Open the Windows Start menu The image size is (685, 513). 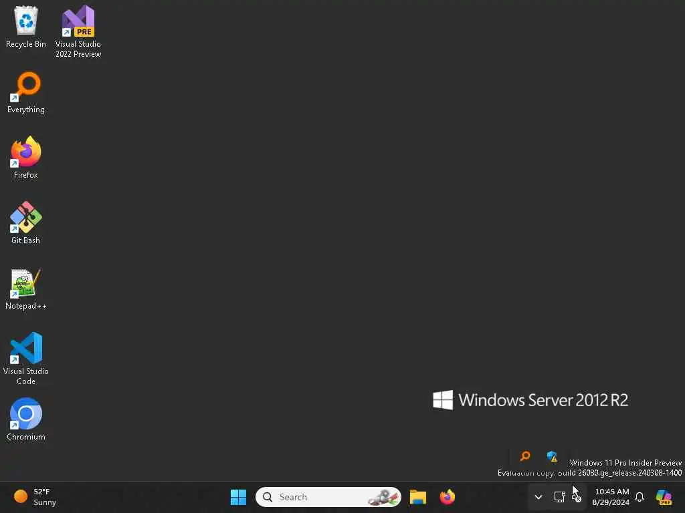coord(238,497)
